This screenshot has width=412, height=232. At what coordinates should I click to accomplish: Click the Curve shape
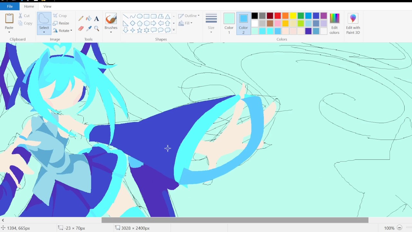point(133,16)
